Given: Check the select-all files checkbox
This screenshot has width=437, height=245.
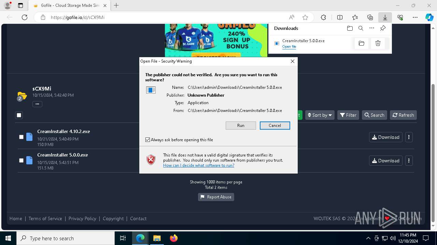Looking at the screenshot, I should tap(19, 115).
